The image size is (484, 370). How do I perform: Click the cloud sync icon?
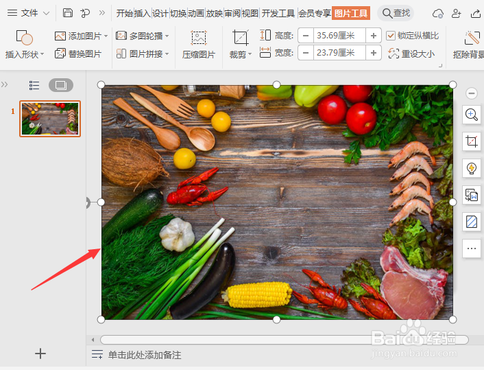click(438, 13)
